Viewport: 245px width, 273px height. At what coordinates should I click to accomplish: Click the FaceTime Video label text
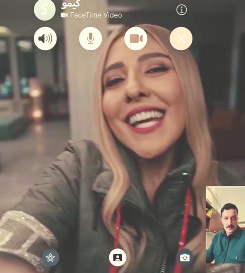pyautogui.click(x=96, y=15)
